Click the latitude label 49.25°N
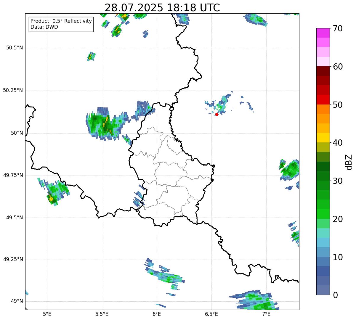Viewport: 356px width, 320px height. [x=13, y=259]
